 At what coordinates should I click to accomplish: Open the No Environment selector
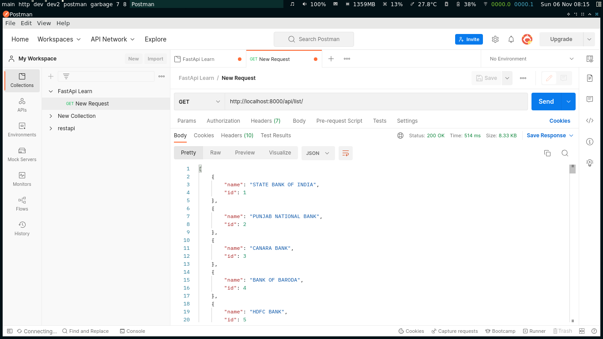531,59
